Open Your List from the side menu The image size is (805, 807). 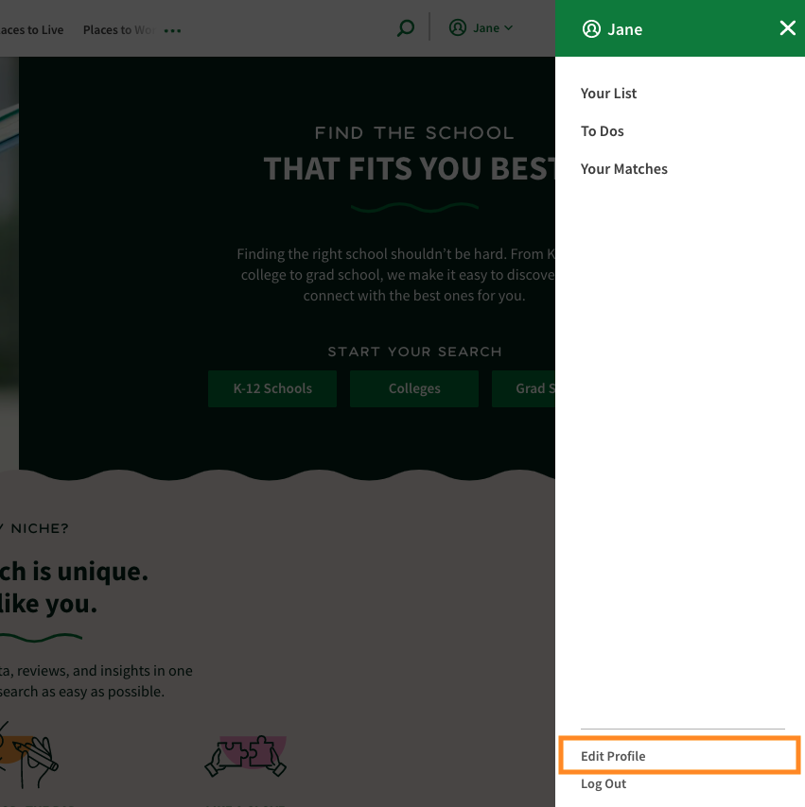click(x=608, y=94)
